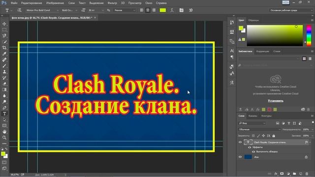Select the Horizontal Type tool
This screenshot has height=177, width=315.
tap(4, 114)
